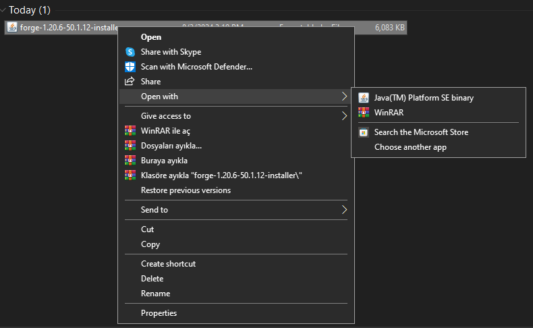Click the Share arrow icon
The width and height of the screenshot is (533, 328).
pyautogui.click(x=130, y=82)
